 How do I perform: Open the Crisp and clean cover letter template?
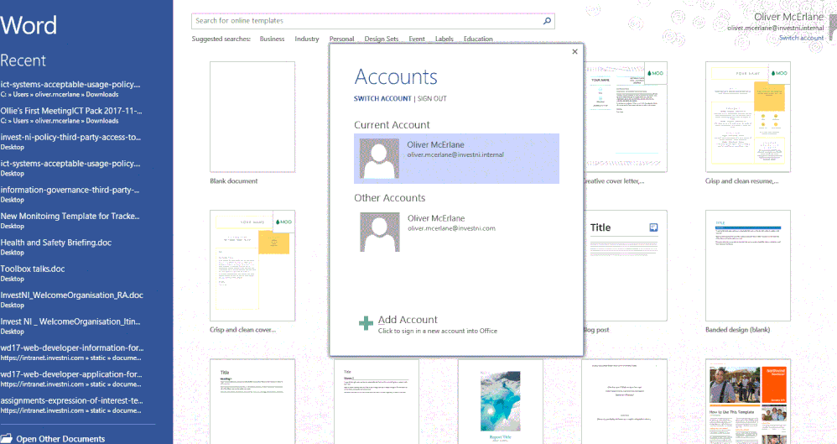click(252, 265)
